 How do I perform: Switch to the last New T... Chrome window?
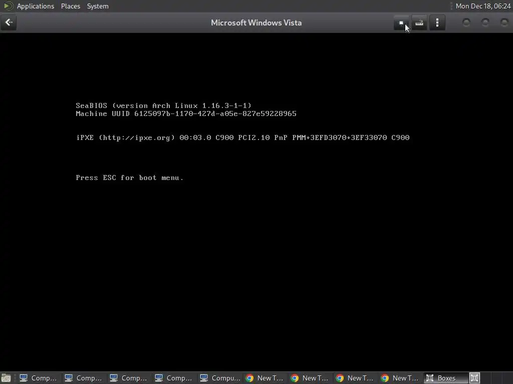[400, 378]
